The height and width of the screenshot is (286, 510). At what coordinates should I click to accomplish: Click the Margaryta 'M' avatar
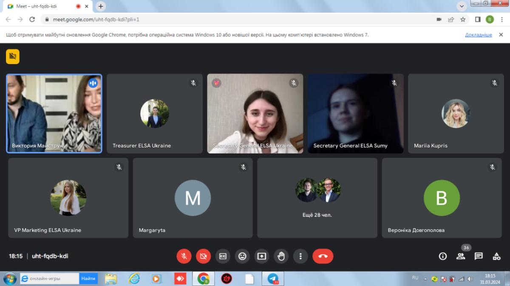pos(193,198)
